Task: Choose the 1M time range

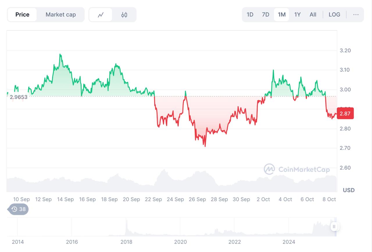Action: [x=282, y=15]
